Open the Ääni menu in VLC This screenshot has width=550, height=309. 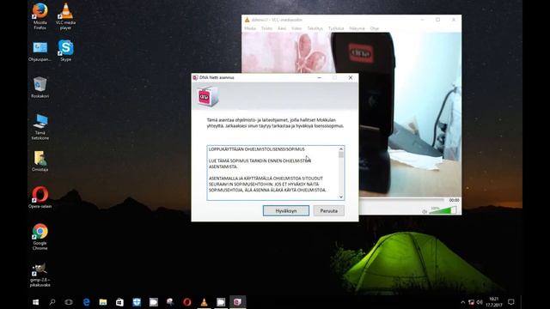tap(282, 28)
